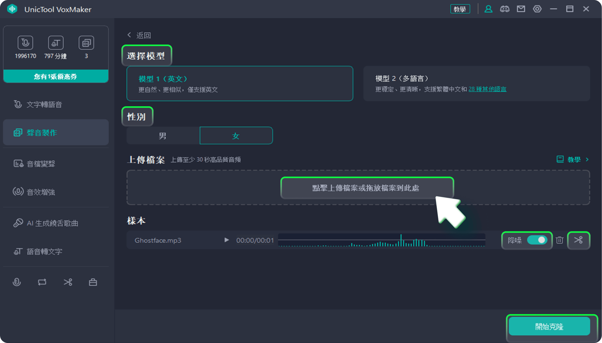Viewport: 602px width, 343px height.
Task: Open the 音效增強 sidebar item
Action: pyautogui.click(x=56, y=192)
